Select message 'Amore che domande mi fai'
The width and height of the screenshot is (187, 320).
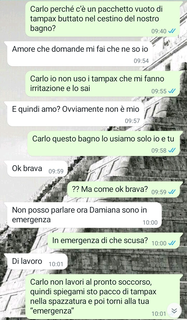pos(80,53)
